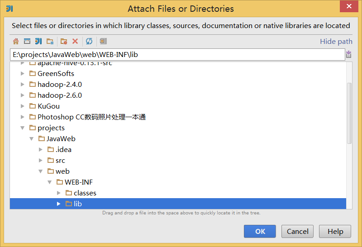Delete selected item with red X icon
Viewport: 362px width, 247px height.
[x=75, y=41]
